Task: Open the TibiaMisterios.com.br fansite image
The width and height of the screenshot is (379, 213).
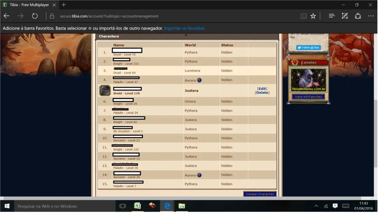Action: (x=308, y=80)
